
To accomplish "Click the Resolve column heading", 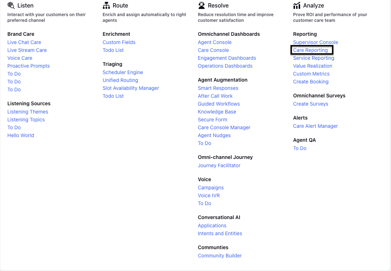I will tap(218, 5).
